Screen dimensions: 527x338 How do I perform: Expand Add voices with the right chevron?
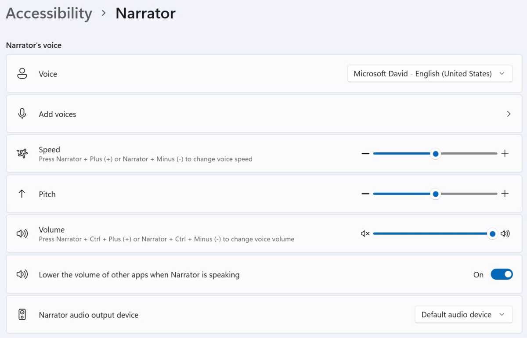509,114
